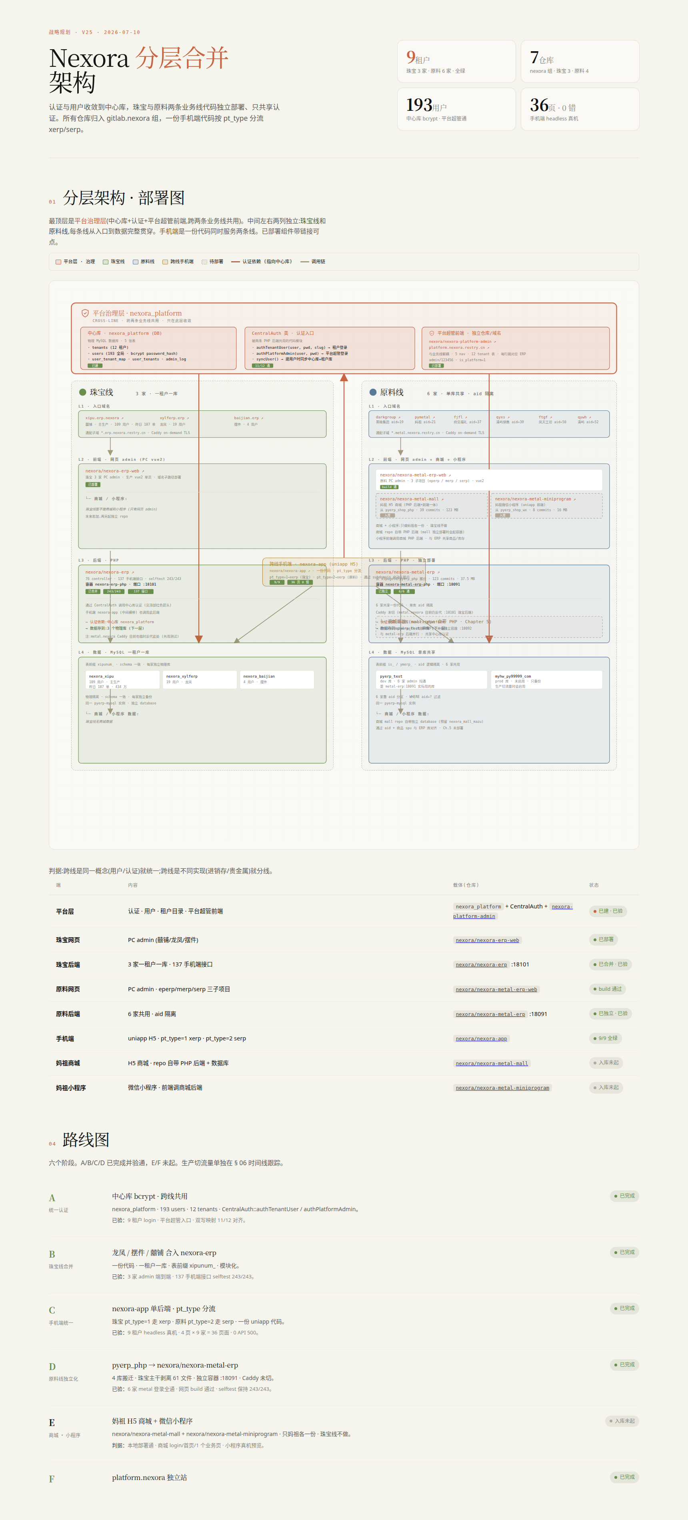Open nexora/nexora-erp-web link in the 珠宝线 diagram
688x1520 pixels.
(x=114, y=471)
